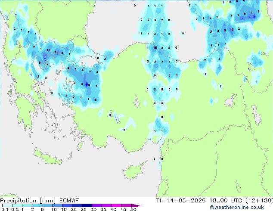Screen dimensions: 273x211
Task: Select the '18..00 UTC' time text
Action: (226, 201)
